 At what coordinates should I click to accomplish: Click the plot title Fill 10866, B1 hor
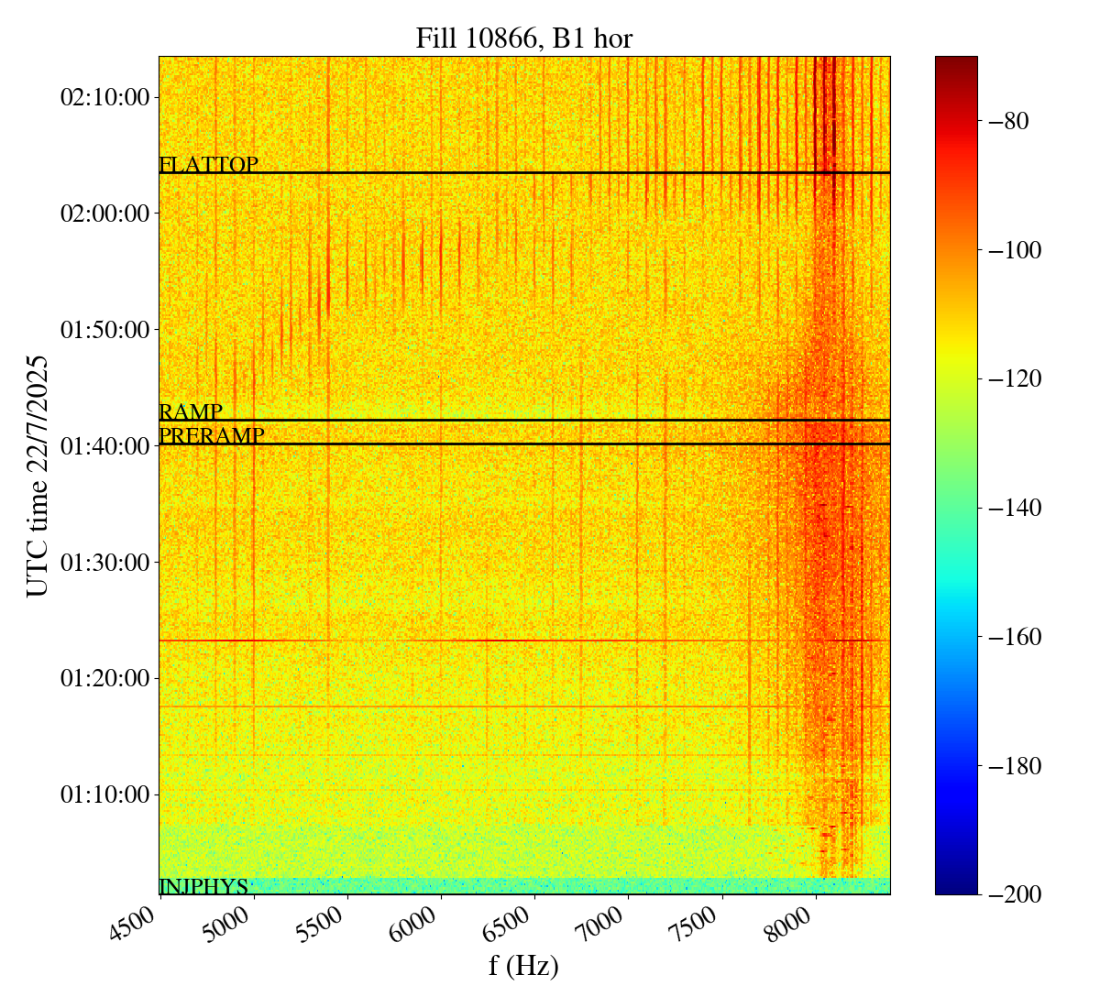[523, 38]
